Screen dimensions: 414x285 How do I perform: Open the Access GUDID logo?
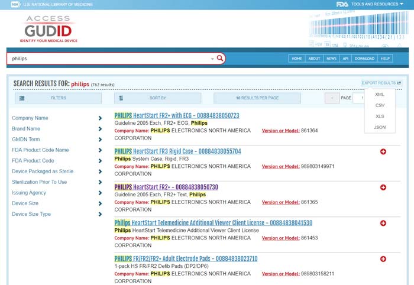[x=48, y=29]
